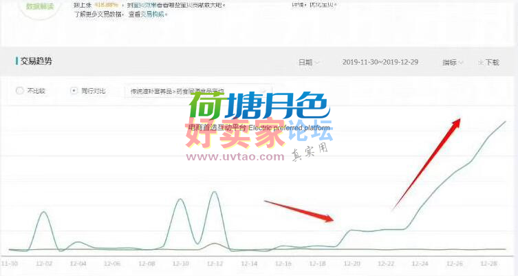Click the 12-02 axis label

click(44, 264)
